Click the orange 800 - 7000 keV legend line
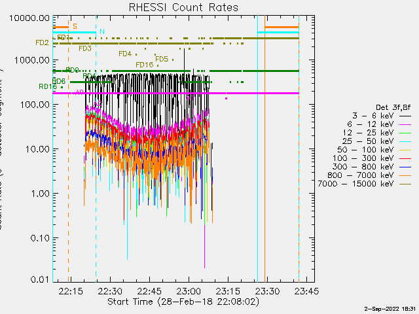This screenshot has height=314, width=419. click(405, 176)
